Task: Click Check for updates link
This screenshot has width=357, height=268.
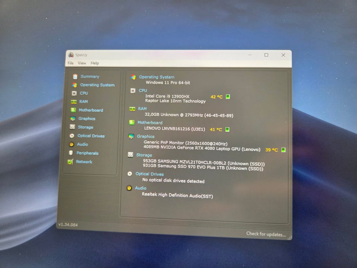Action: point(266,234)
